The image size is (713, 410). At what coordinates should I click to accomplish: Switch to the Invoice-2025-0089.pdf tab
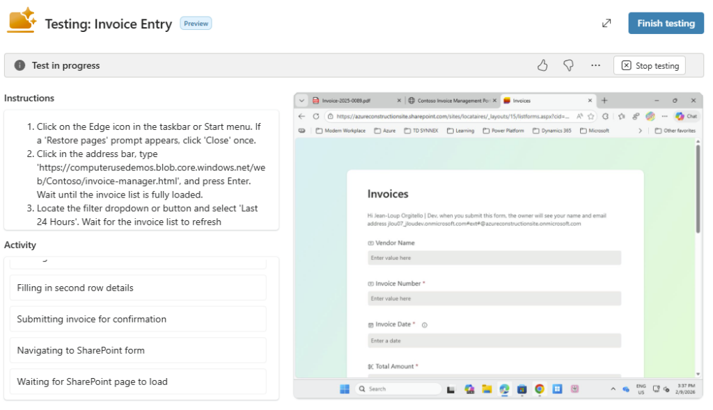[x=352, y=100]
